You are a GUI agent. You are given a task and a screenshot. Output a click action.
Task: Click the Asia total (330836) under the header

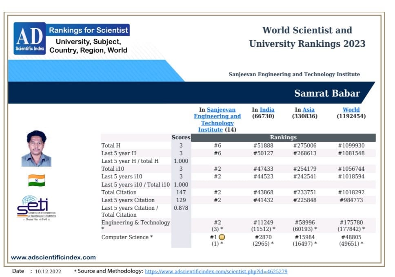point(305,116)
